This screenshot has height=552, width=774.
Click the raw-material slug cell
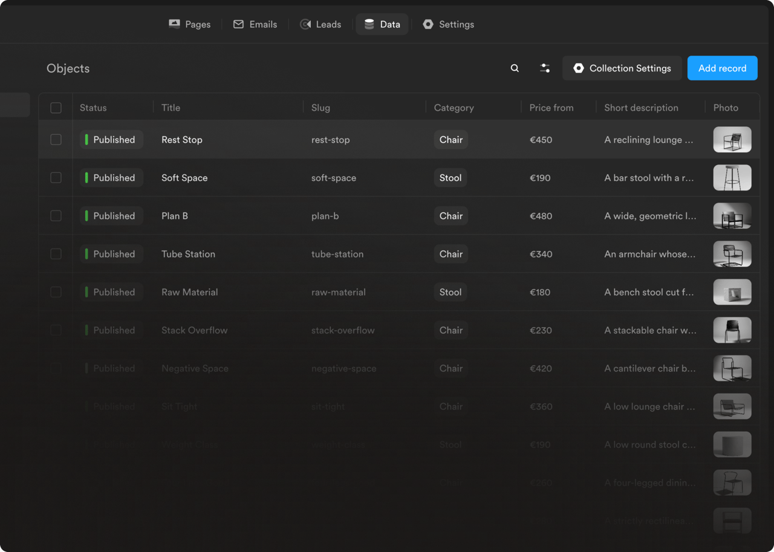point(339,292)
